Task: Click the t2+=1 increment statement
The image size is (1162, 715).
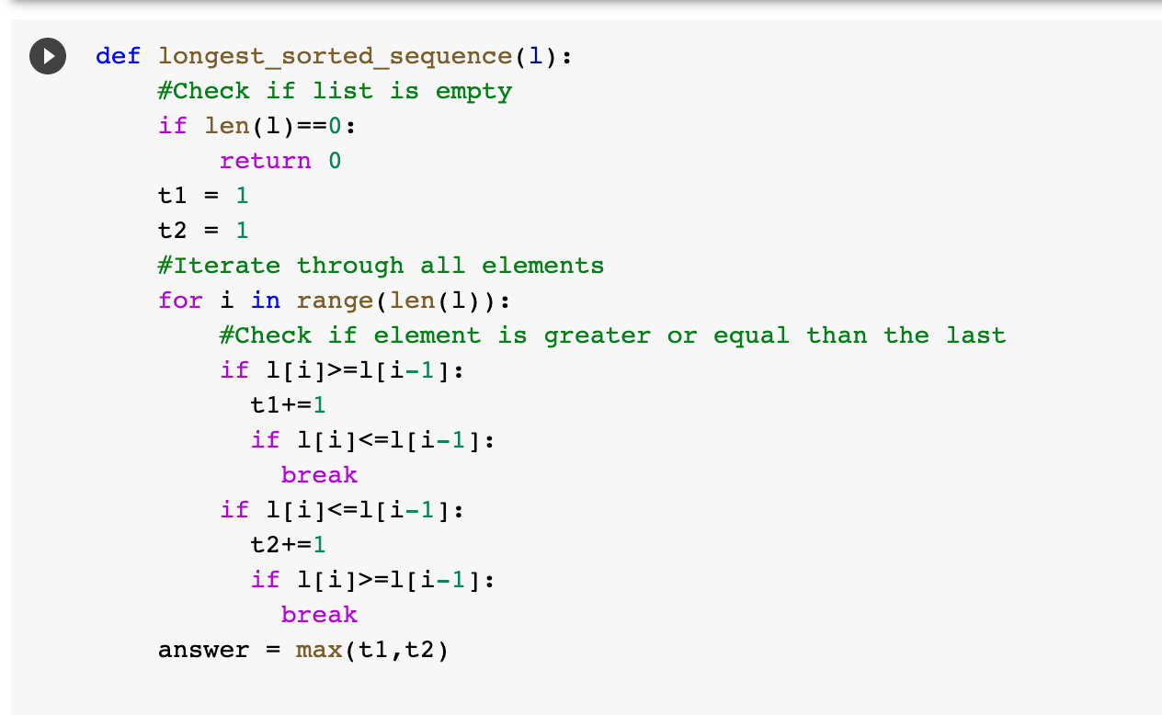Action: [x=287, y=545]
